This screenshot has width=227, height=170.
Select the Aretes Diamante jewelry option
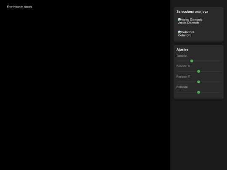198,21
